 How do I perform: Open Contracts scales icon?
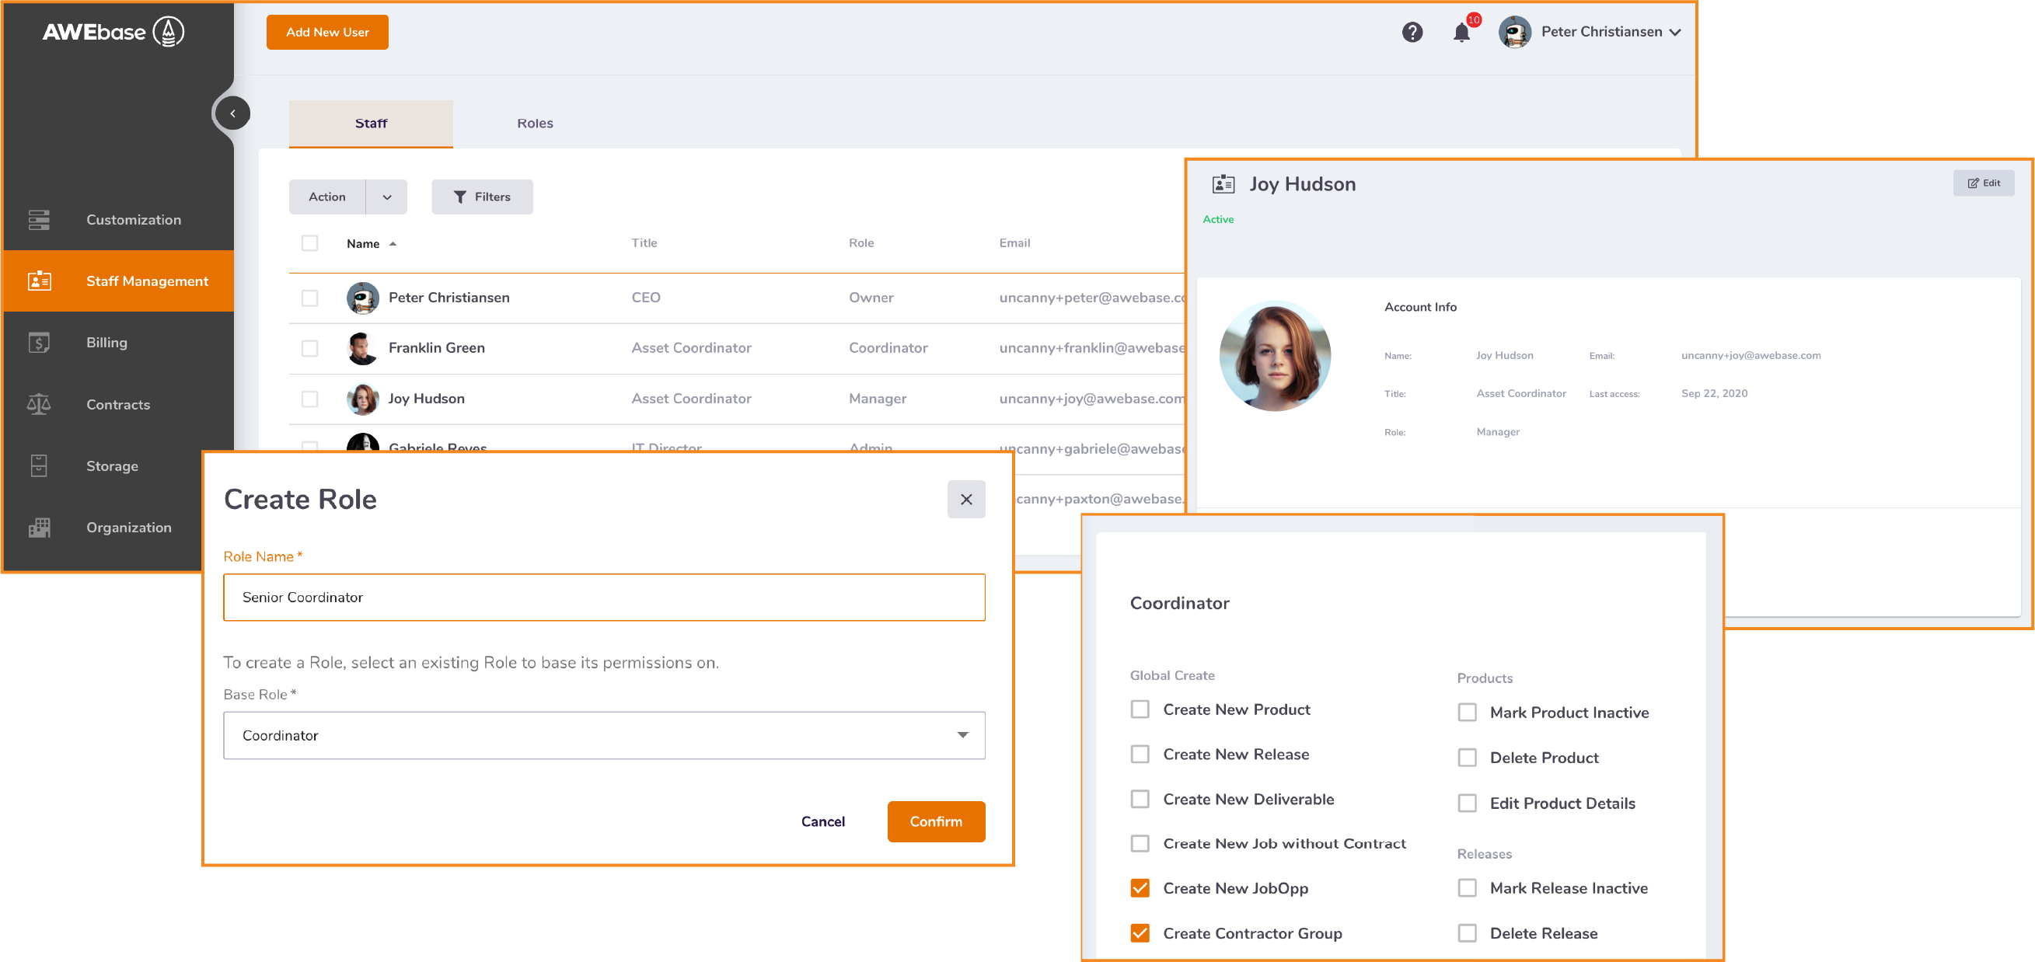click(x=39, y=404)
